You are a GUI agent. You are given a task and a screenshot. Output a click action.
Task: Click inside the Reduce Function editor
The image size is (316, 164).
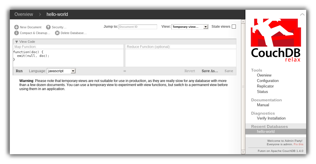[x=181, y=58]
